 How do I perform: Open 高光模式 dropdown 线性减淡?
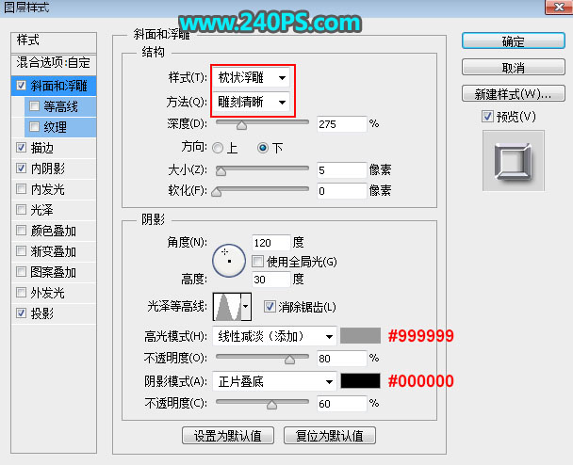274,336
